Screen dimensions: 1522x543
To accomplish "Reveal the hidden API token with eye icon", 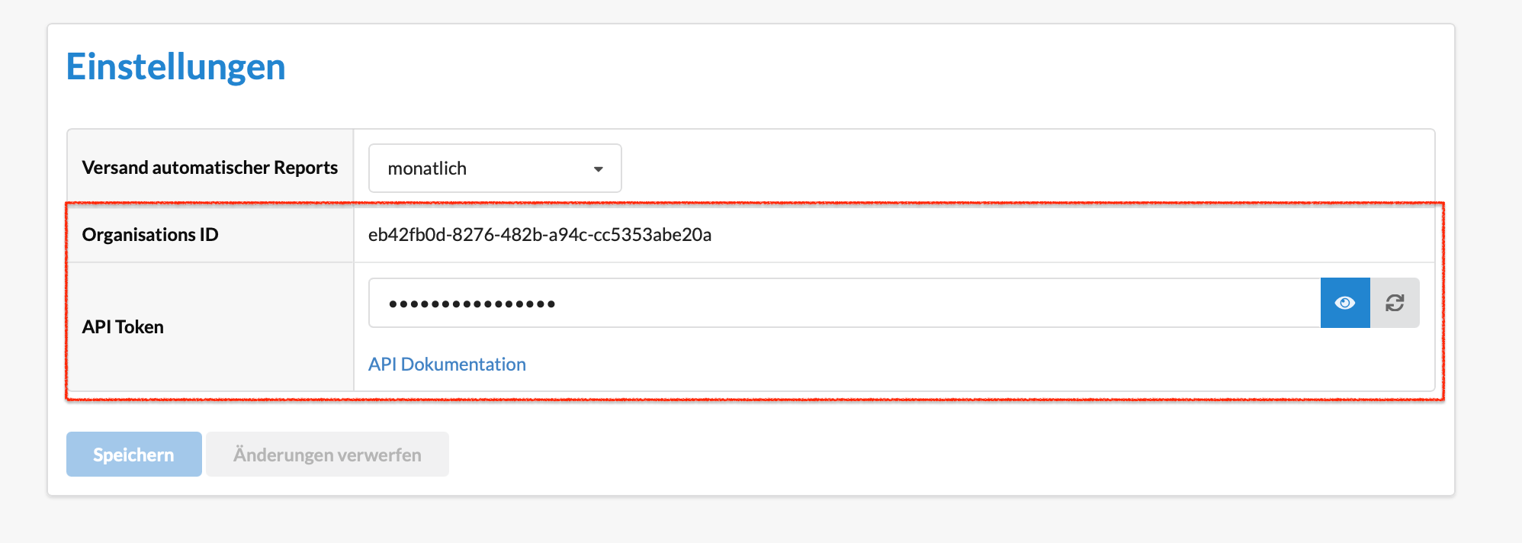I will [1345, 303].
